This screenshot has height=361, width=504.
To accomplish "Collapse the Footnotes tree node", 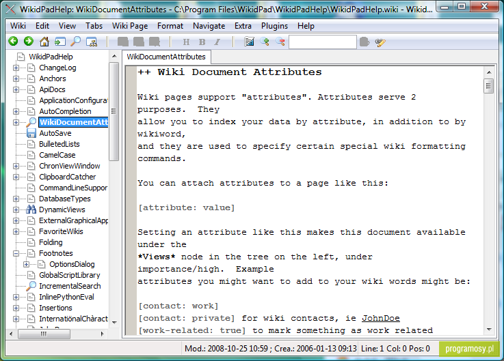I will (x=16, y=253).
